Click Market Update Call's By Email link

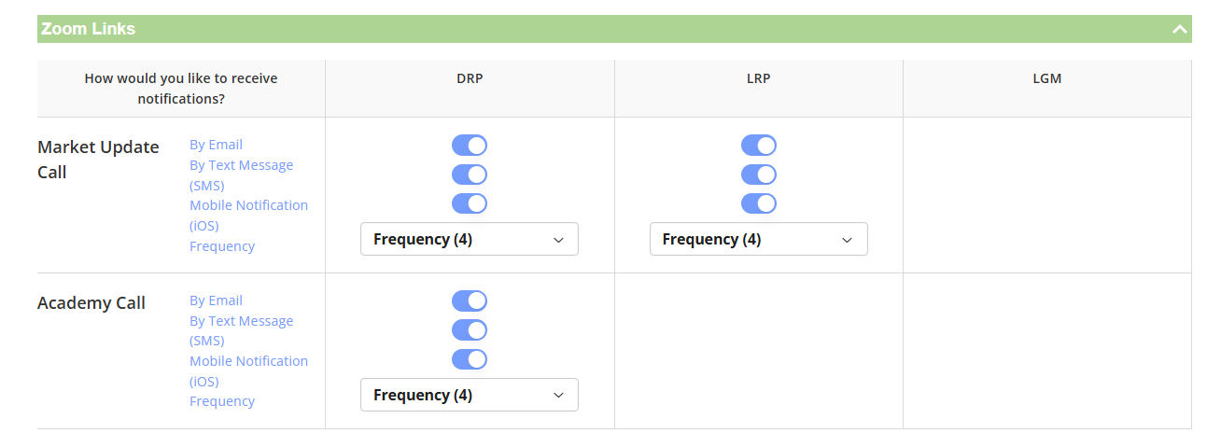[x=216, y=145]
